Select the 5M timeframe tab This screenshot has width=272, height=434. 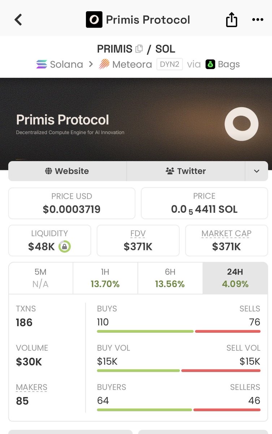click(40, 278)
